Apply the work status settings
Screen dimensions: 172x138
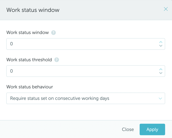(152, 130)
